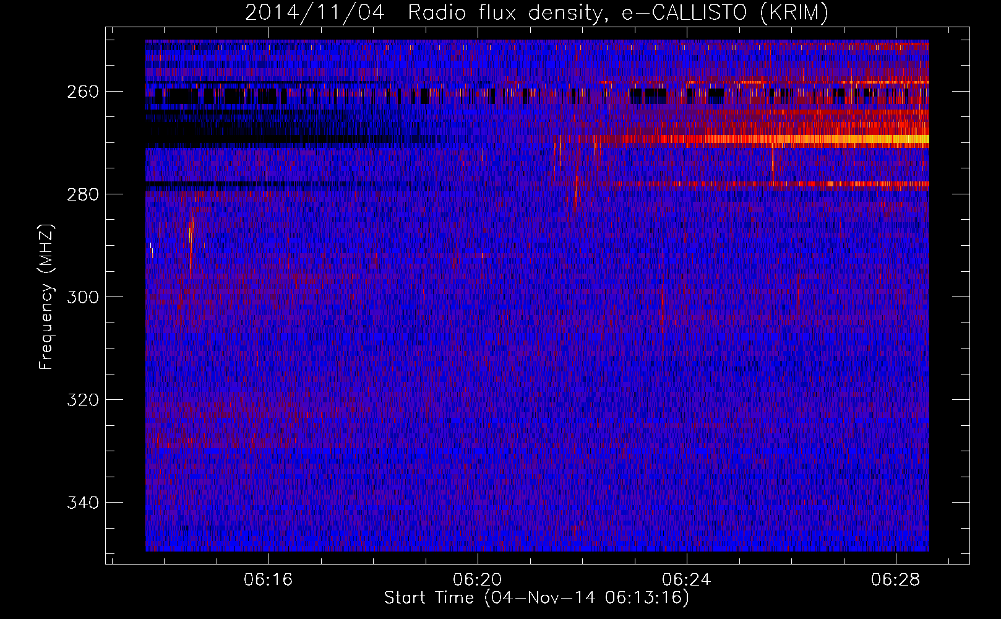Viewport: 1001px width, 619px height.
Task: Click the 06:16 time tick label
Action: click(268, 580)
